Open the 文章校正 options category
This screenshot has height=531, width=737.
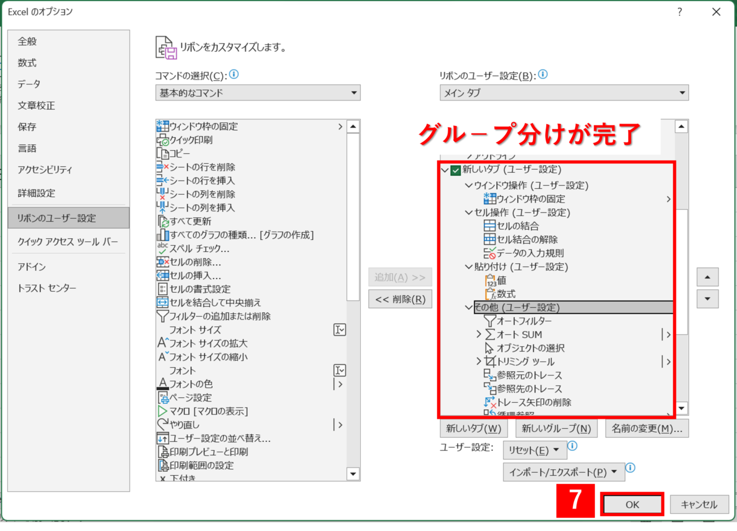point(36,106)
